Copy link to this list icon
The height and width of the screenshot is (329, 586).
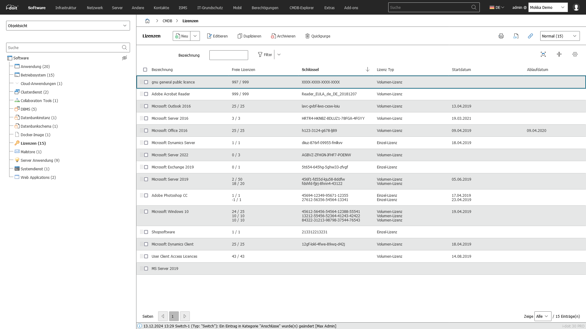pos(530,36)
